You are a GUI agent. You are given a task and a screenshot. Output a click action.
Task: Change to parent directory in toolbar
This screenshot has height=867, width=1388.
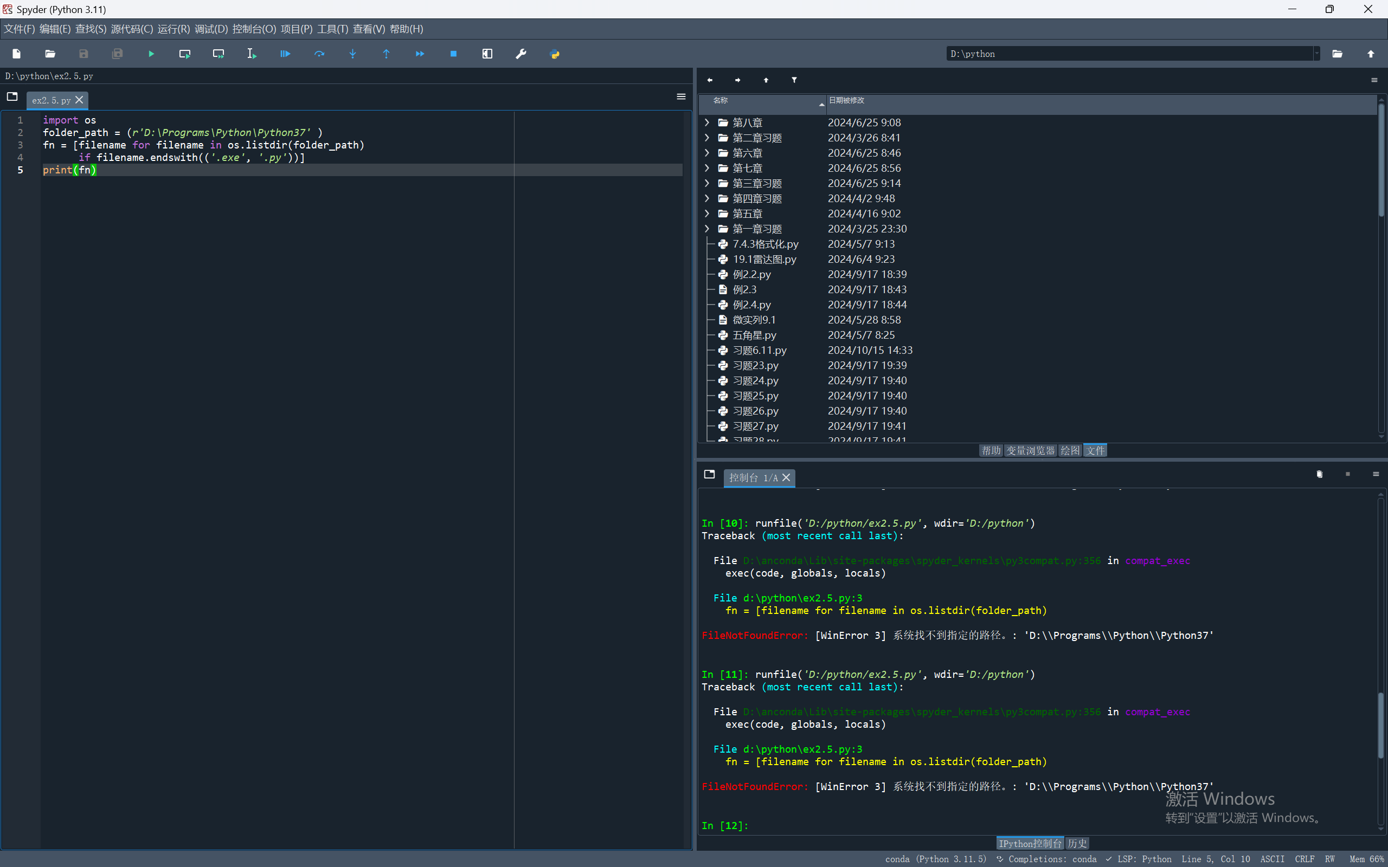point(1371,54)
